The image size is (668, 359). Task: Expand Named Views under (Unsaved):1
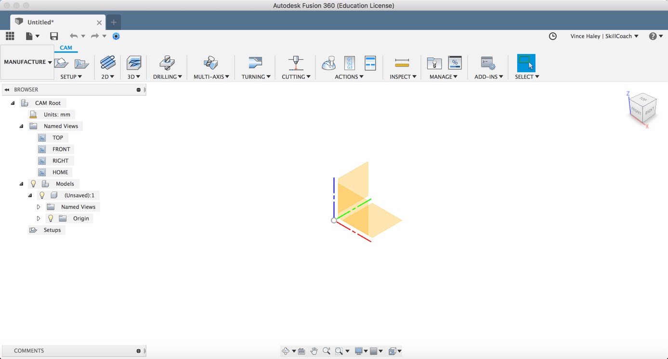(39, 207)
